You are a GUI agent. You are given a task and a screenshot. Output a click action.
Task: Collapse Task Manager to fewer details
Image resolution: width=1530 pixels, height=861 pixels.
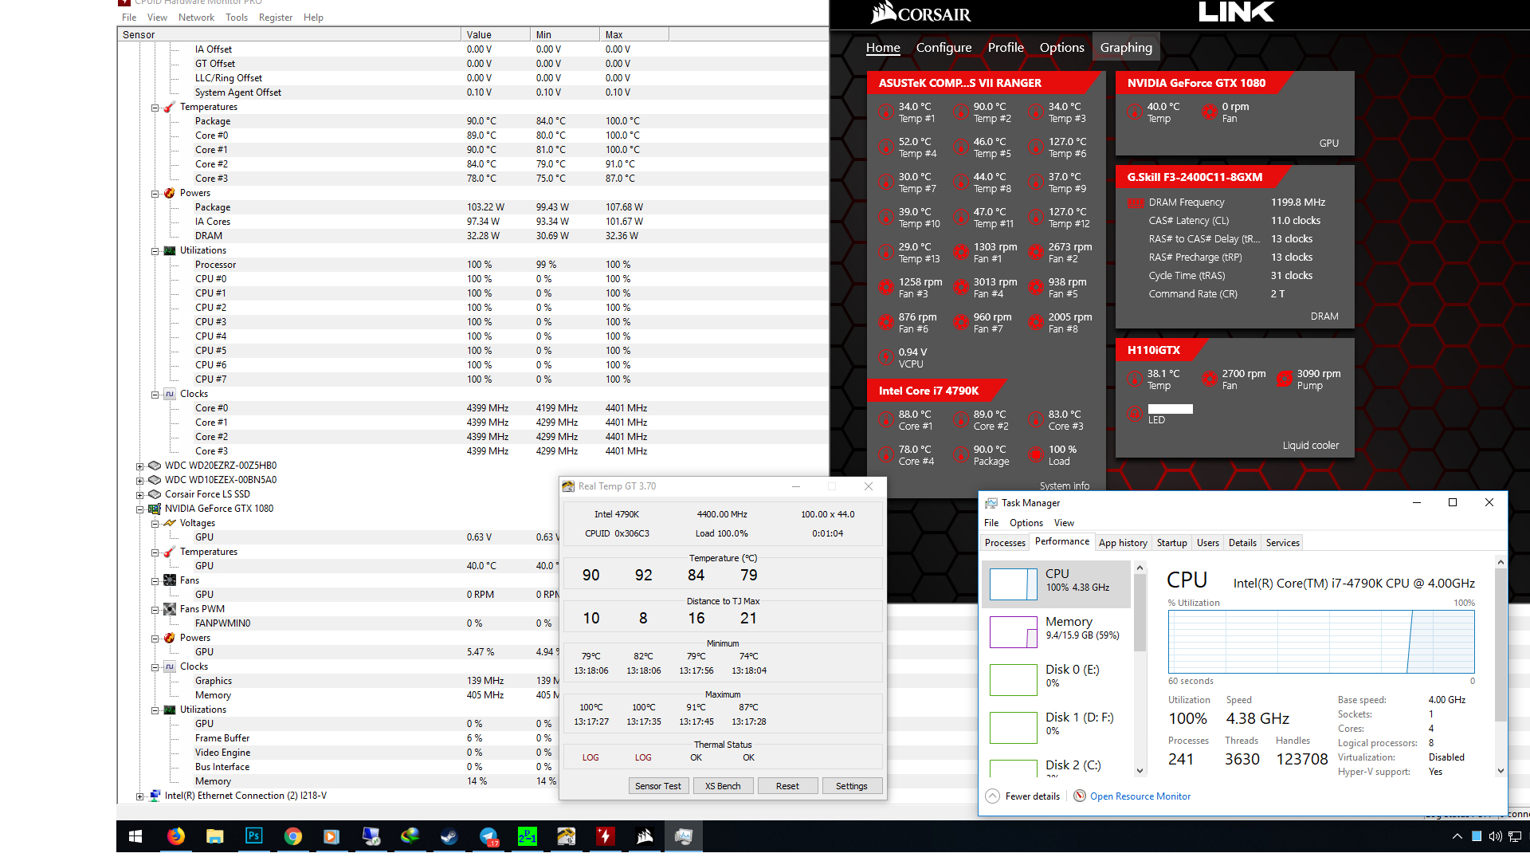tap(1023, 796)
